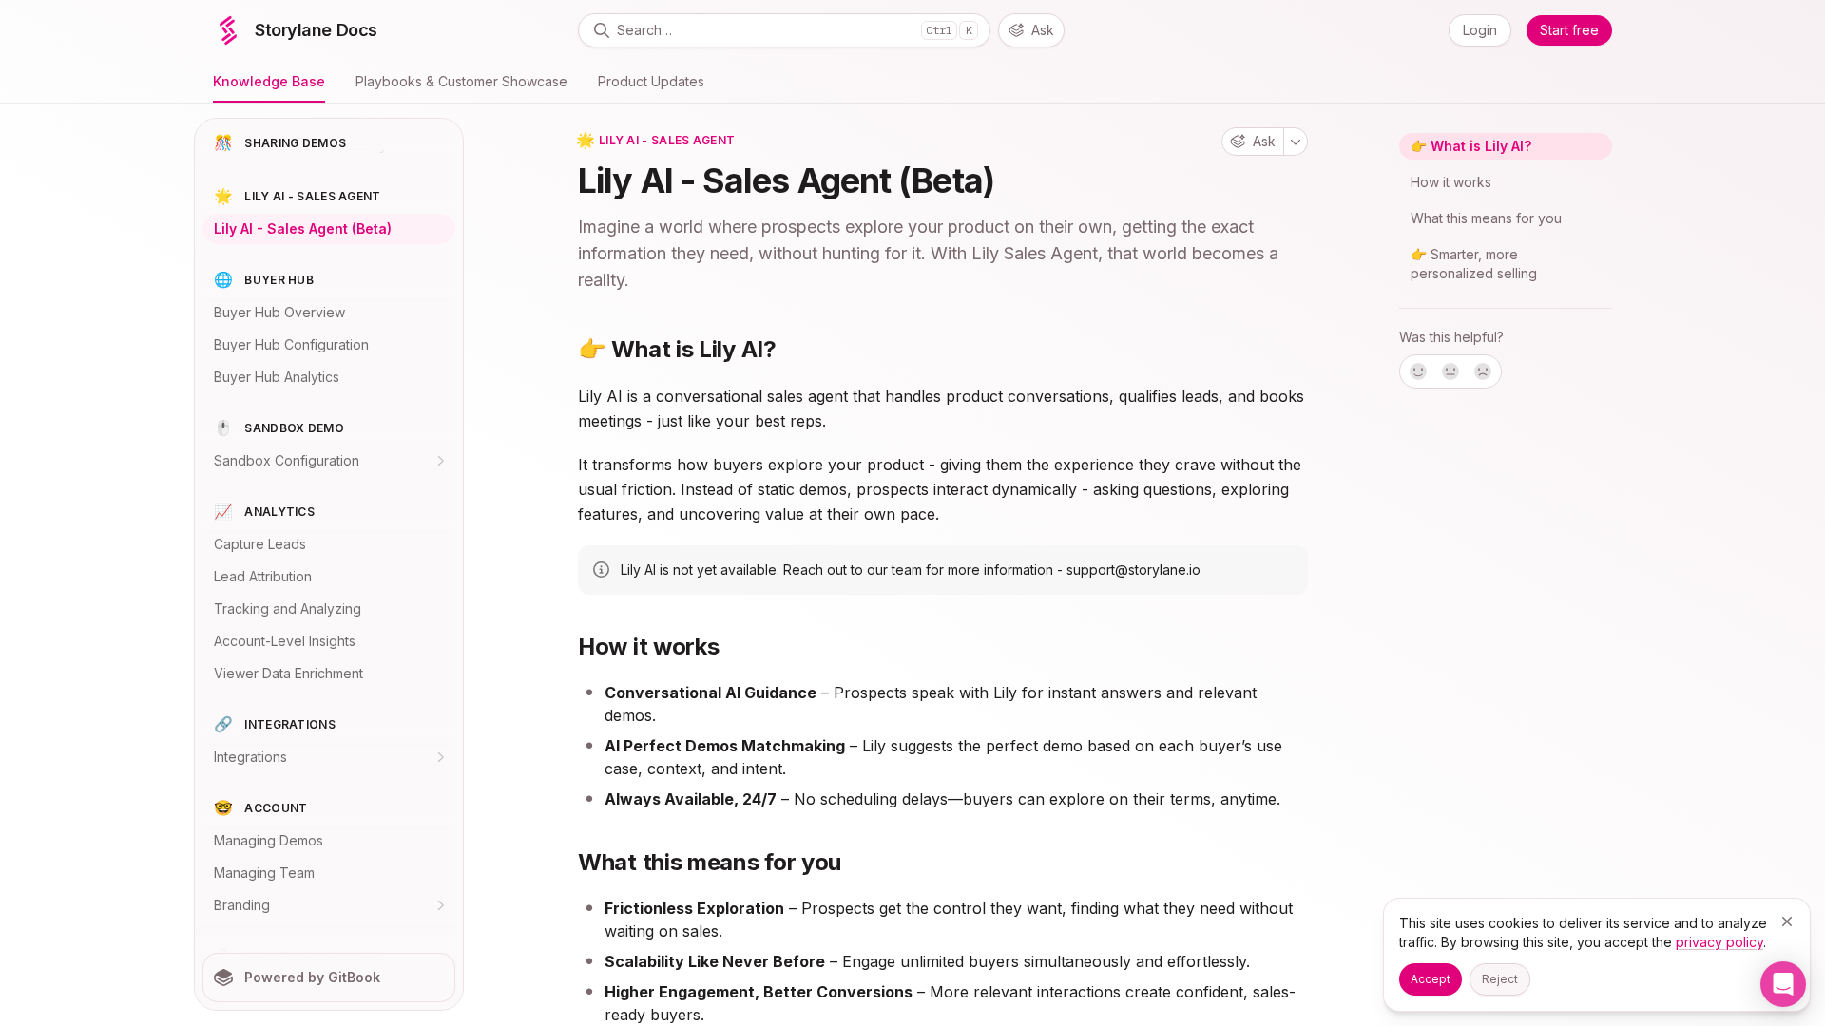Open the privacy policy link
Screen dimensions: 1825x1026
[x=1719, y=942]
